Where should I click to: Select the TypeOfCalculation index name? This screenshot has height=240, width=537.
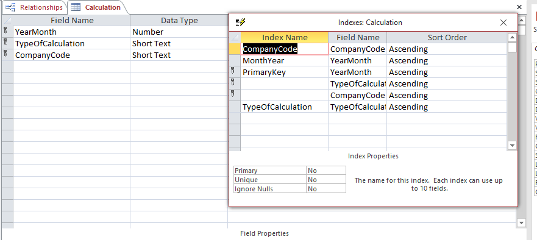[x=285, y=107]
